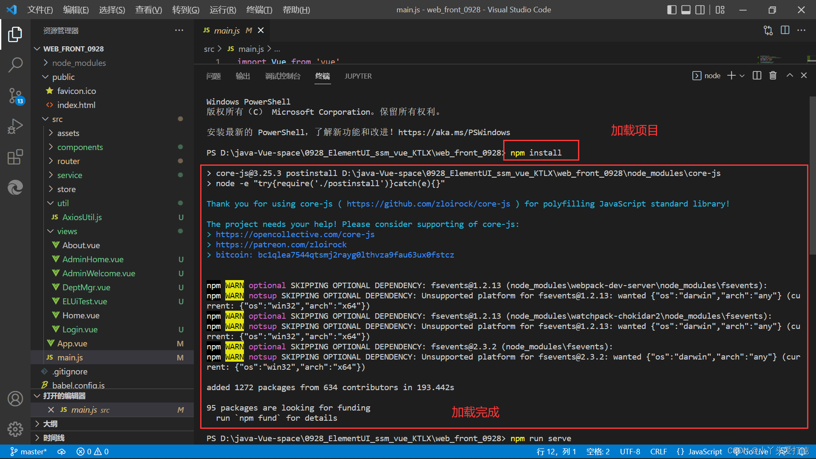Toggle primary sidebar layout icon in title bar

pos(672,10)
